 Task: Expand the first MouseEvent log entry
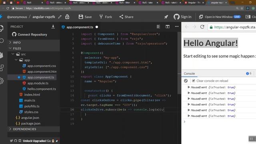(189, 87)
